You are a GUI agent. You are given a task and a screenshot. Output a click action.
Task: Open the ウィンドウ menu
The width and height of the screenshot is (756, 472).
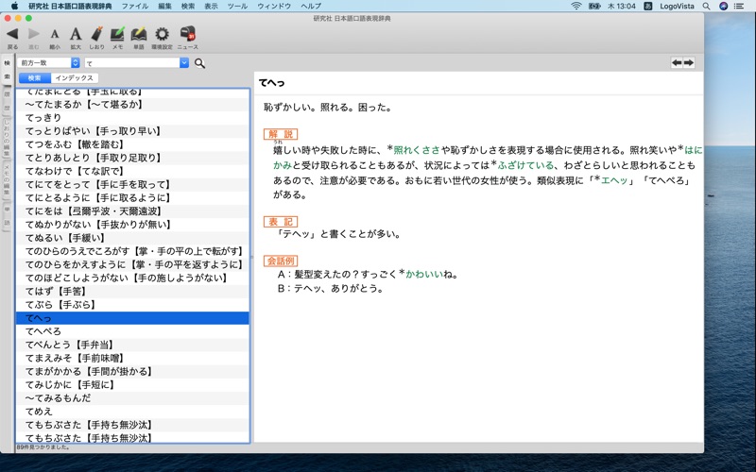pos(274,6)
